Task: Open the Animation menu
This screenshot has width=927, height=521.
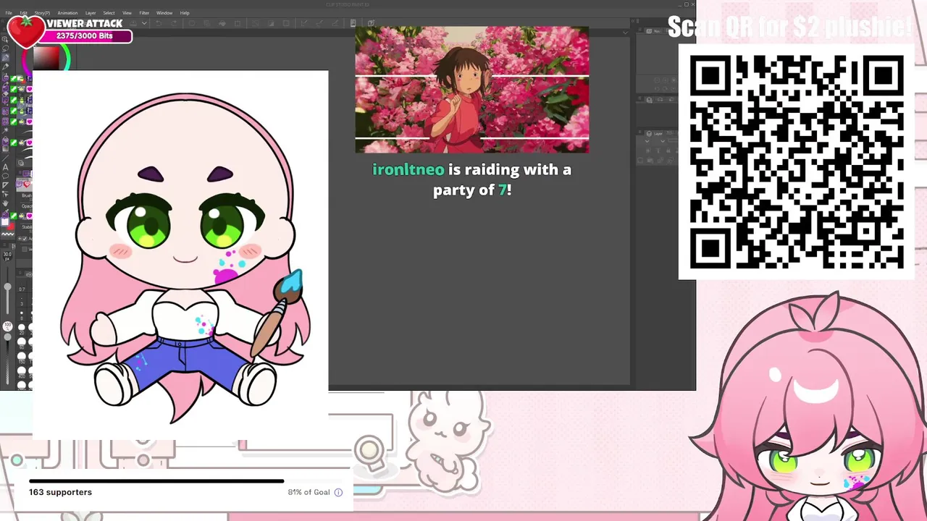Action: click(x=67, y=13)
